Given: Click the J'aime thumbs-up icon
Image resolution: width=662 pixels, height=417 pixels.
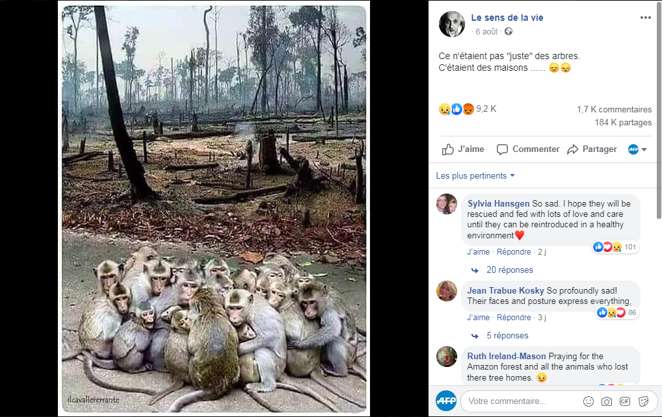Looking at the screenshot, I should pyautogui.click(x=447, y=149).
